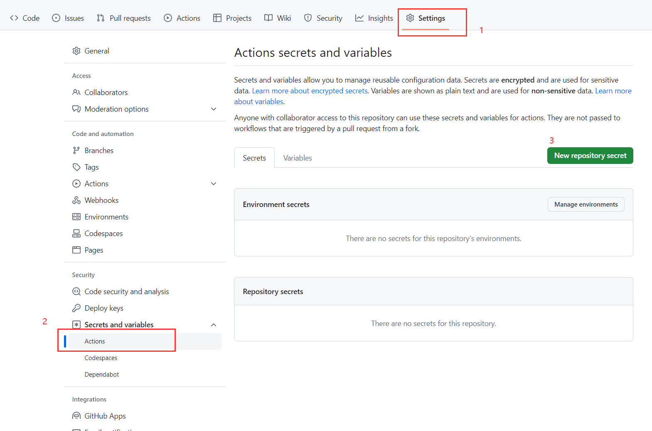
Task: Click the Projects table icon
Action: click(x=217, y=18)
